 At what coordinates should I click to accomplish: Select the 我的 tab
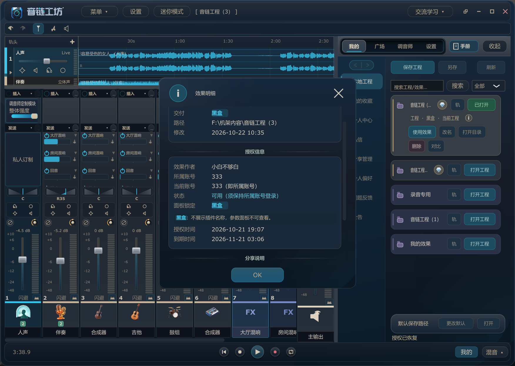(354, 46)
